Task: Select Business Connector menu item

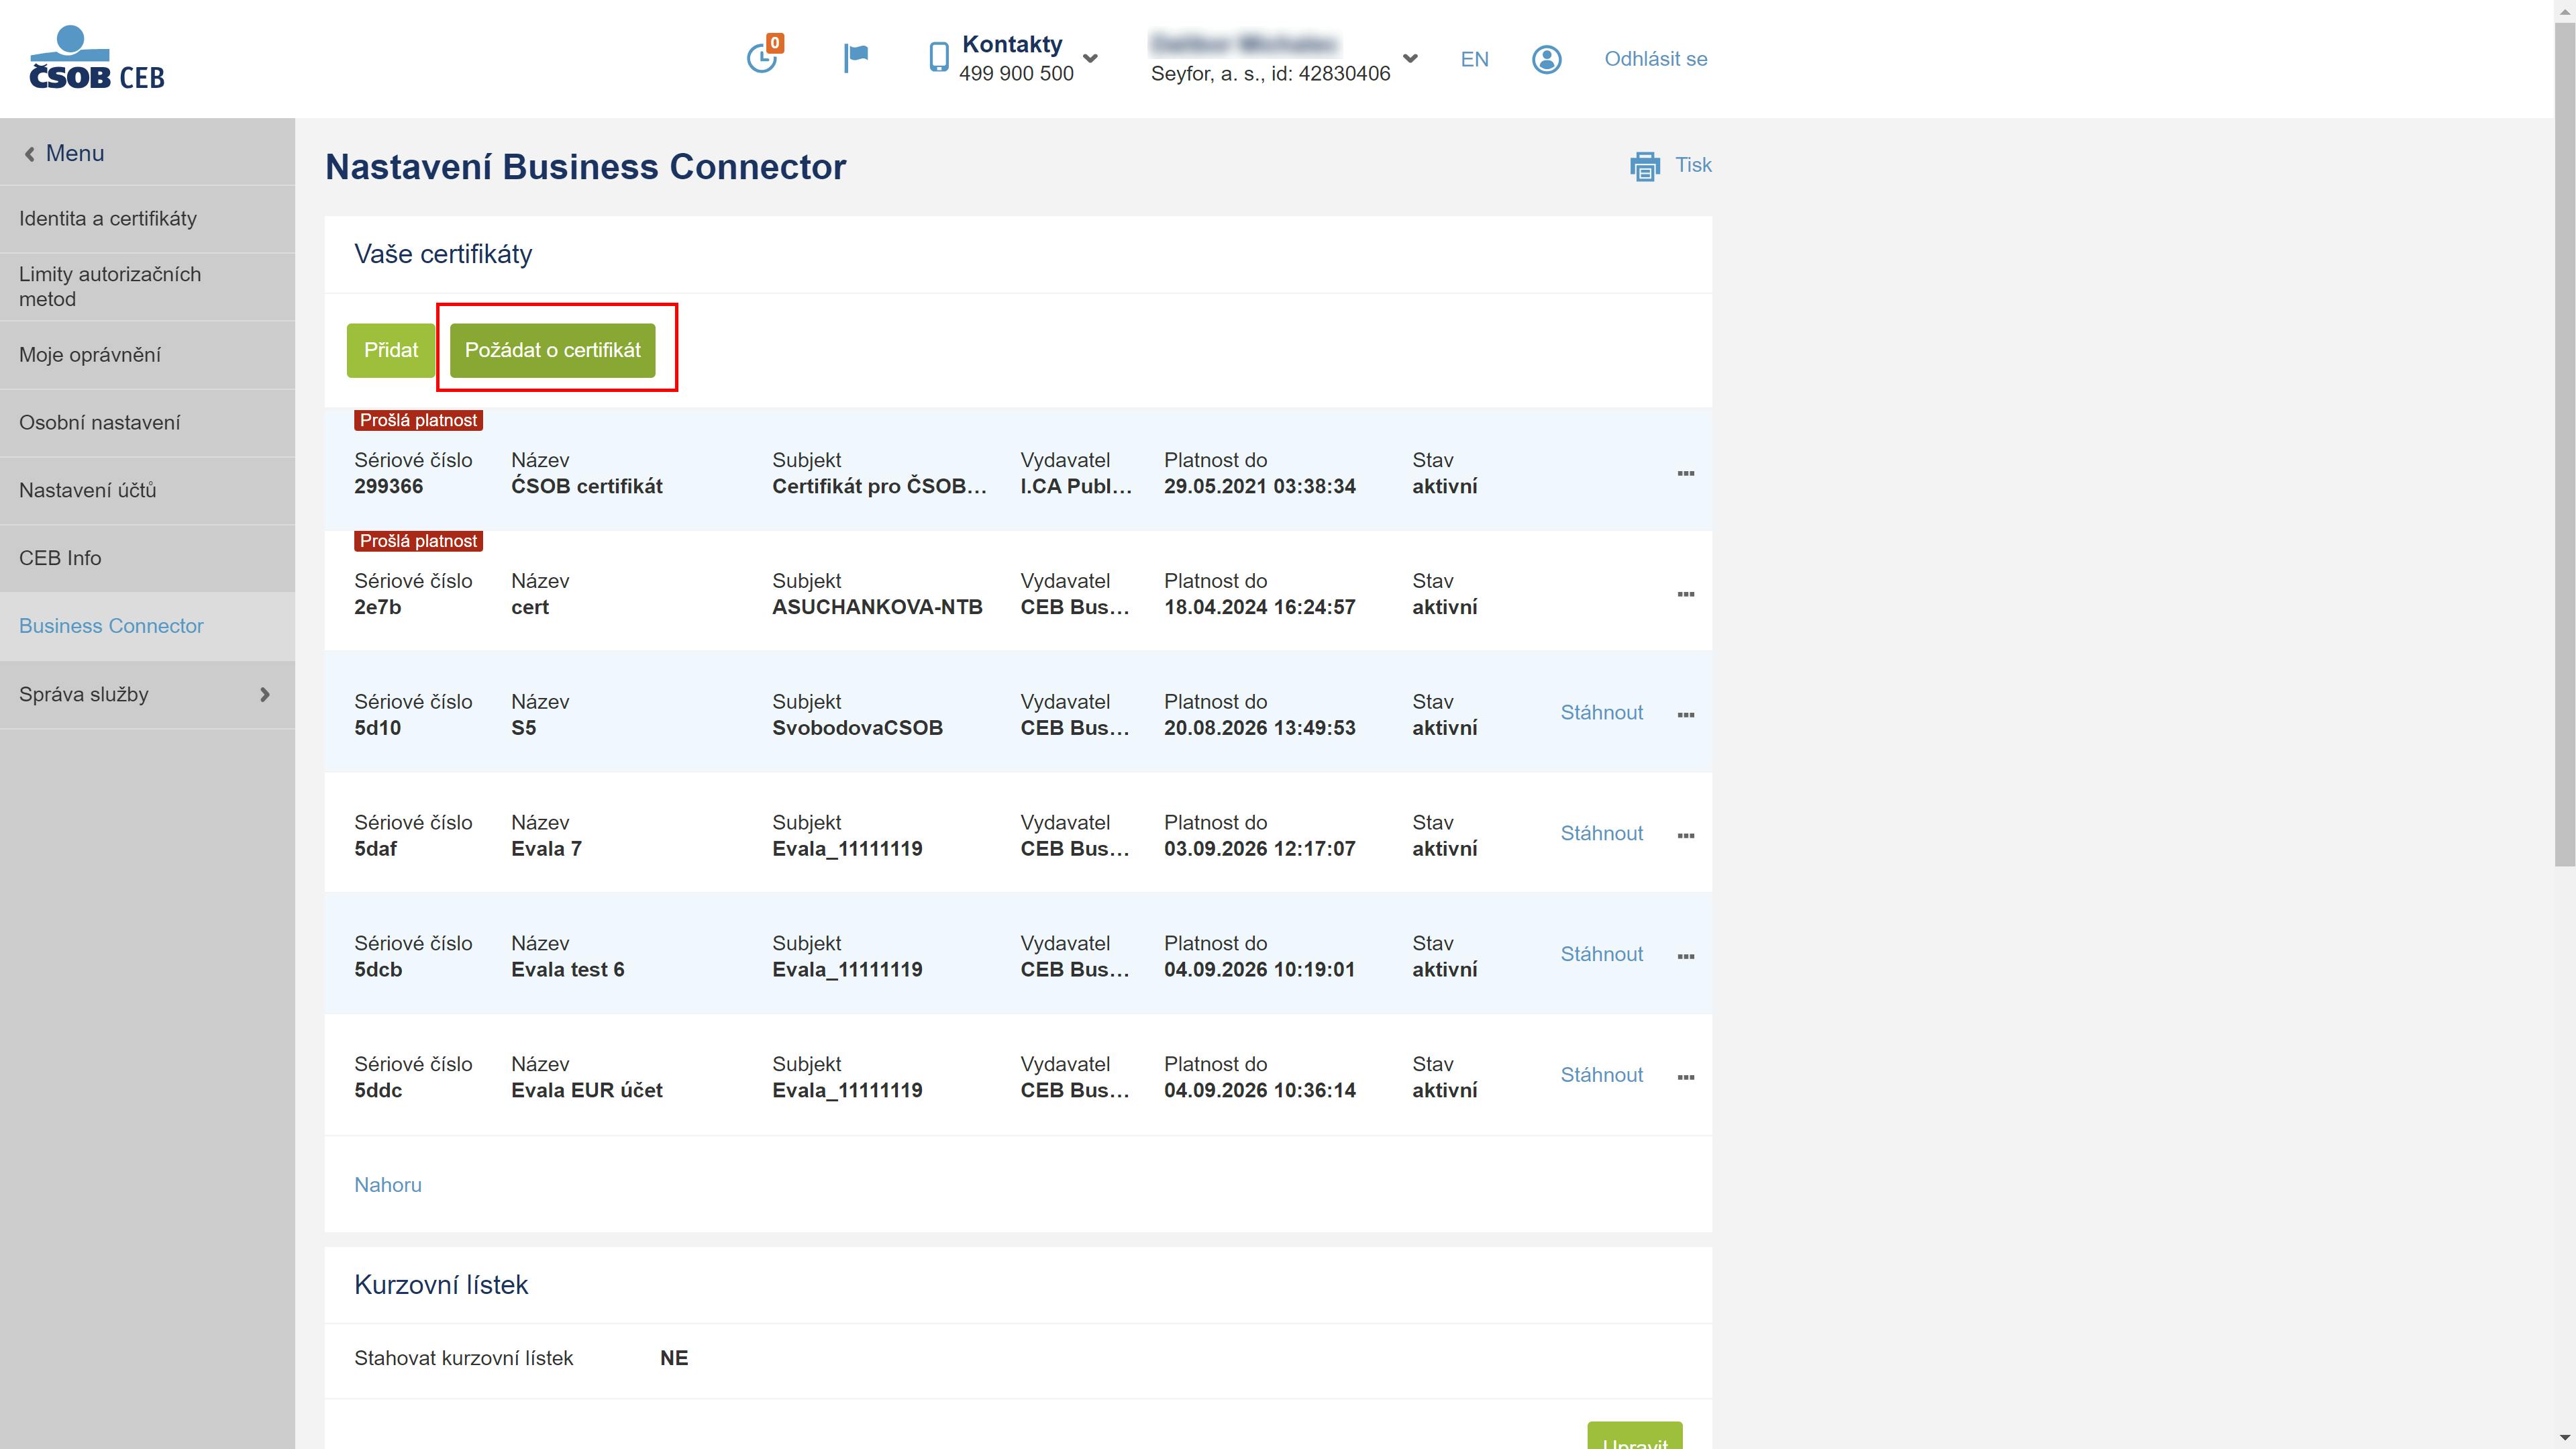Action: [x=148, y=626]
